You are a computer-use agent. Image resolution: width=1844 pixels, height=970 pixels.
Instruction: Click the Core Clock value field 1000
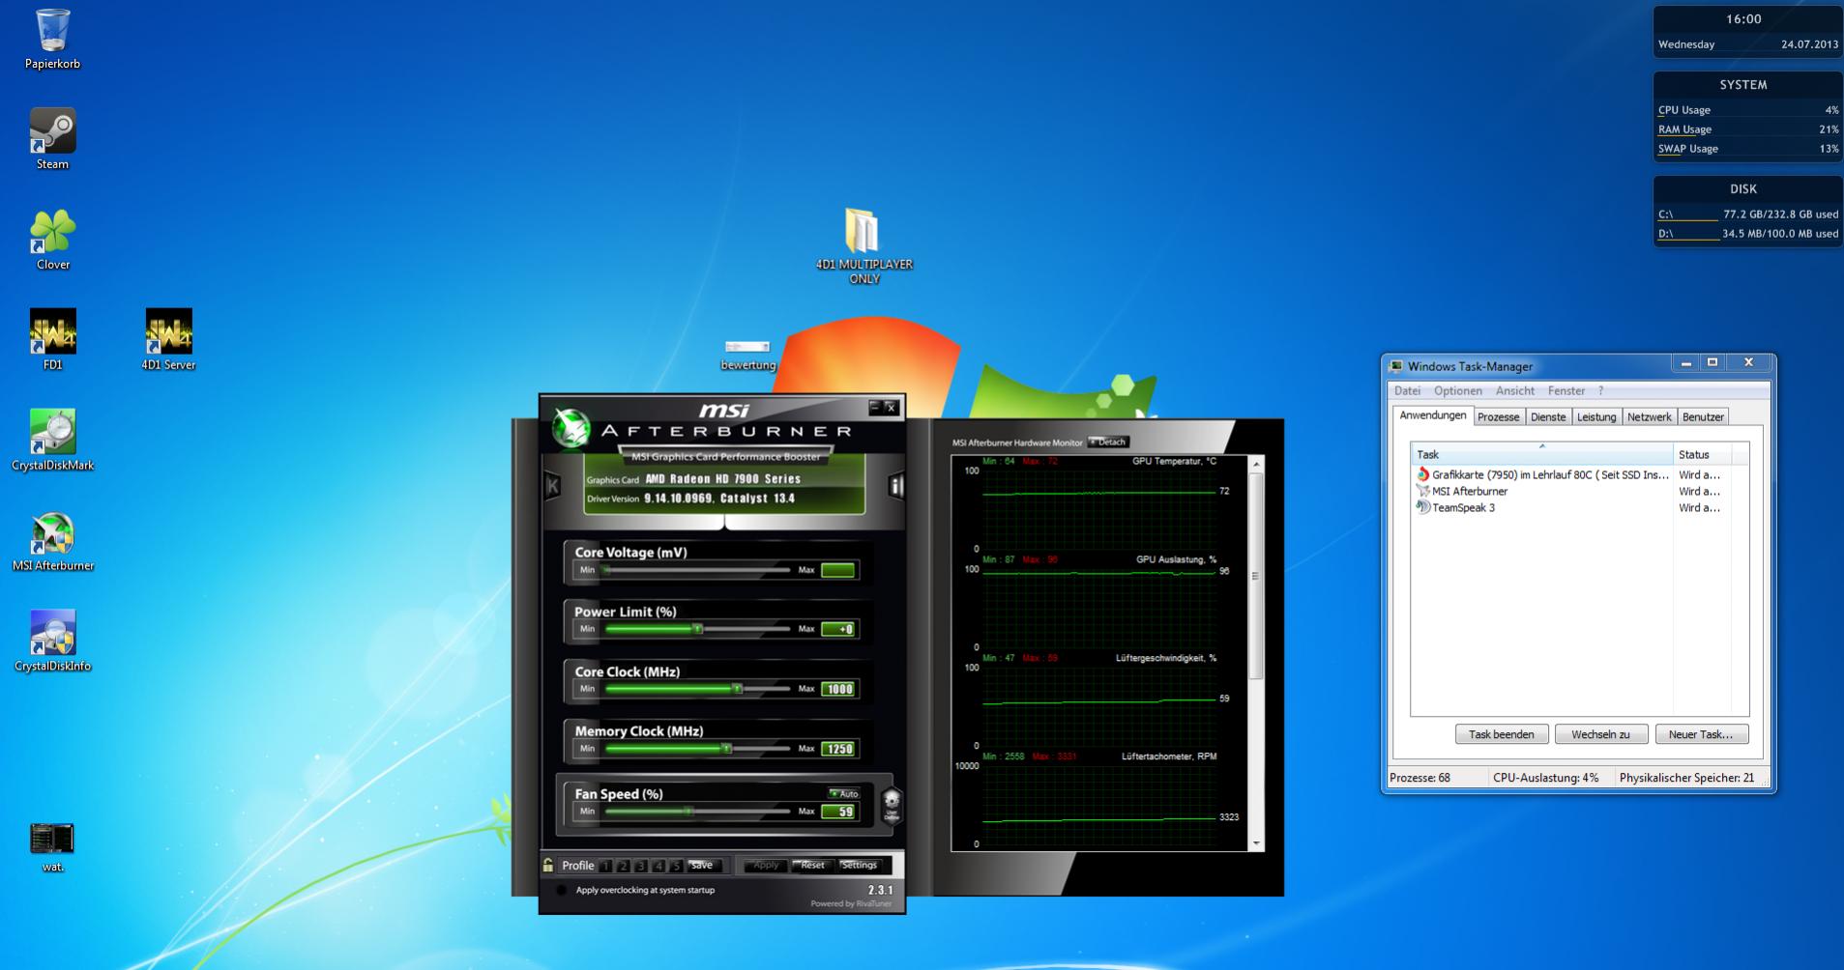point(838,689)
